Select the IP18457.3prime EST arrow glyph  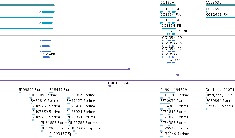[x=51, y=92]
